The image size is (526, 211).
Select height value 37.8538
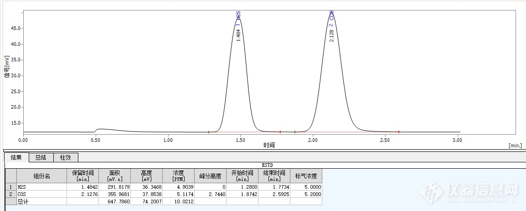click(x=146, y=194)
